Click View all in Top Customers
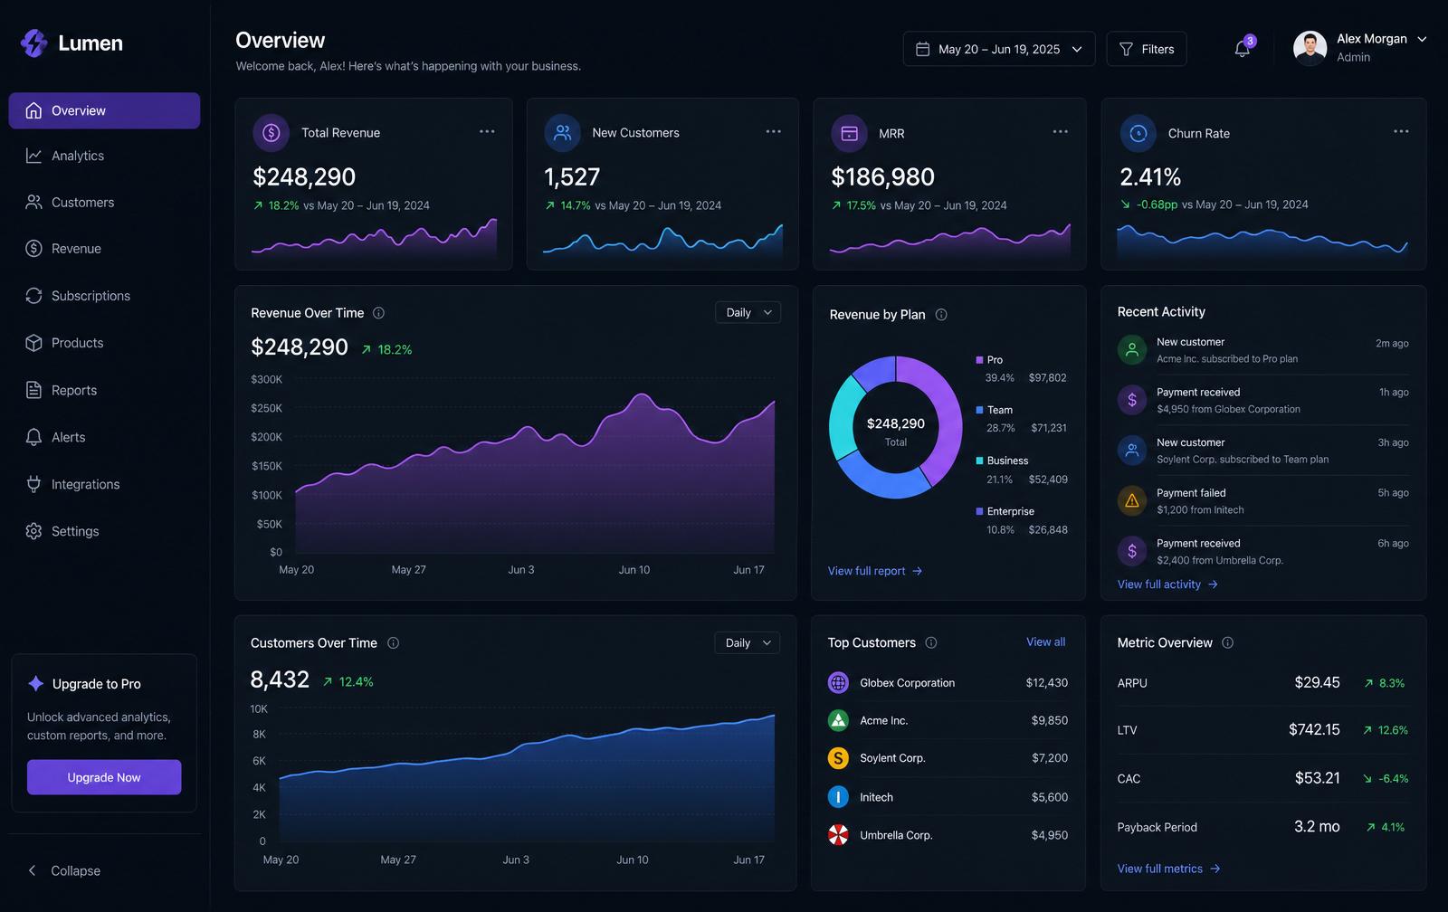The image size is (1448, 912). pyautogui.click(x=1045, y=642)
